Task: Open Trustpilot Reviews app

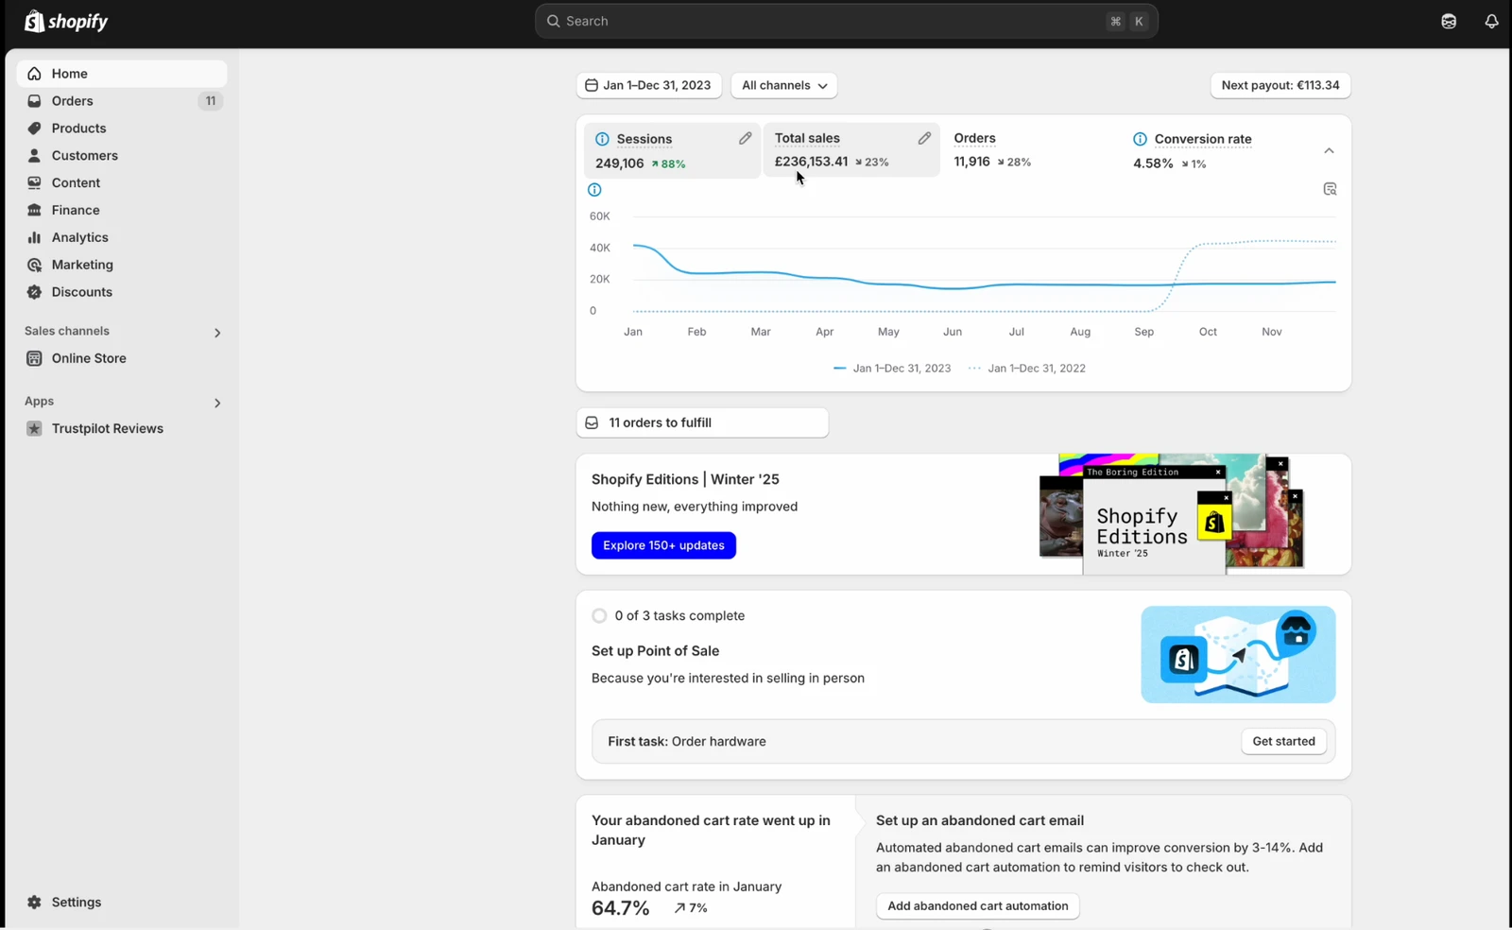Action: click(122, 429)
